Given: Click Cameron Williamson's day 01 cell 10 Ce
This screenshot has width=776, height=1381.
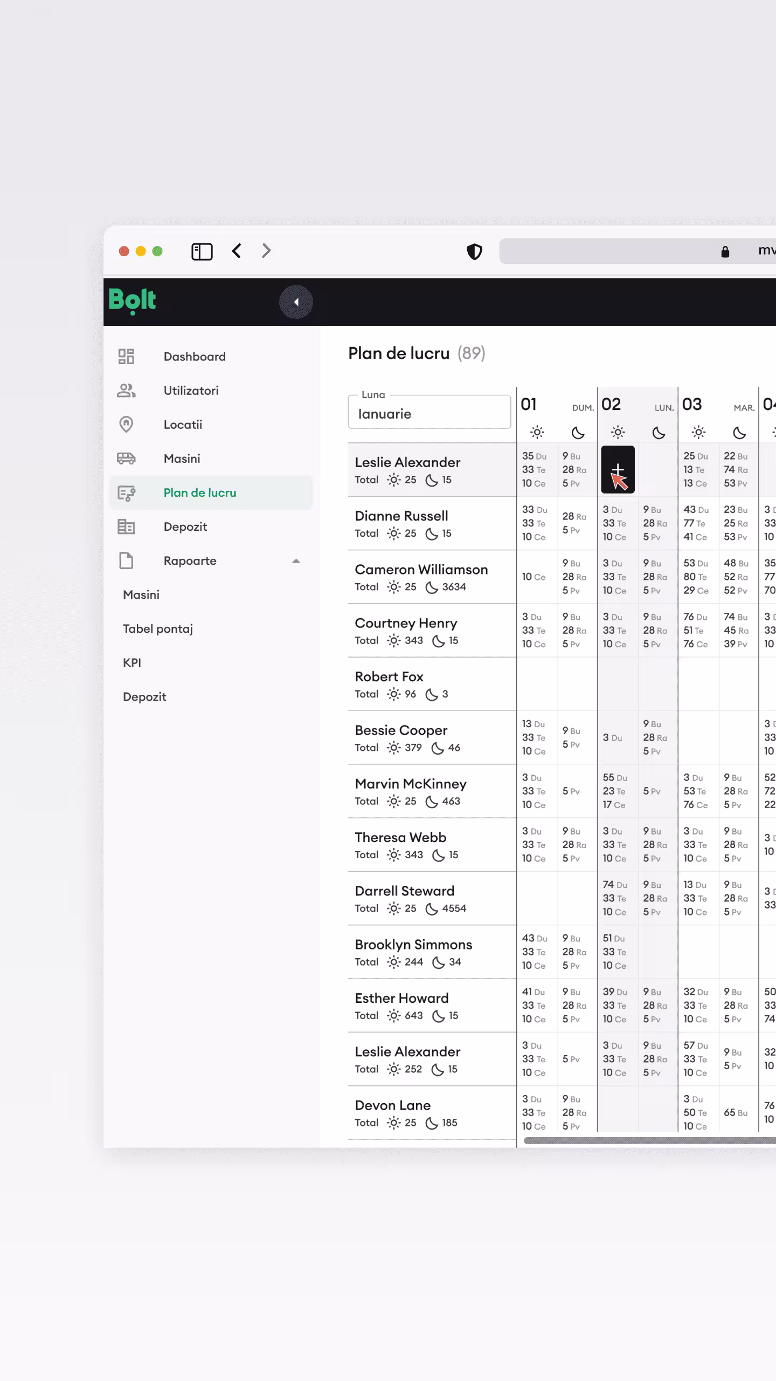Looking at the screenshot, I should coord(537,577).
